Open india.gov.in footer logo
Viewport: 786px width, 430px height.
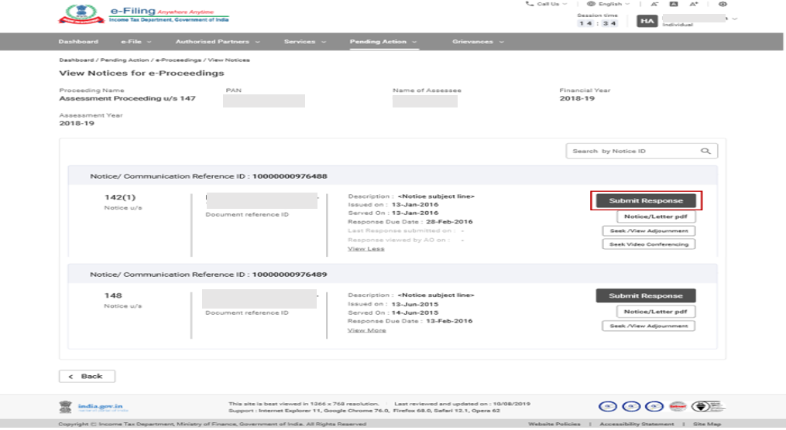[x=92, y=408]
